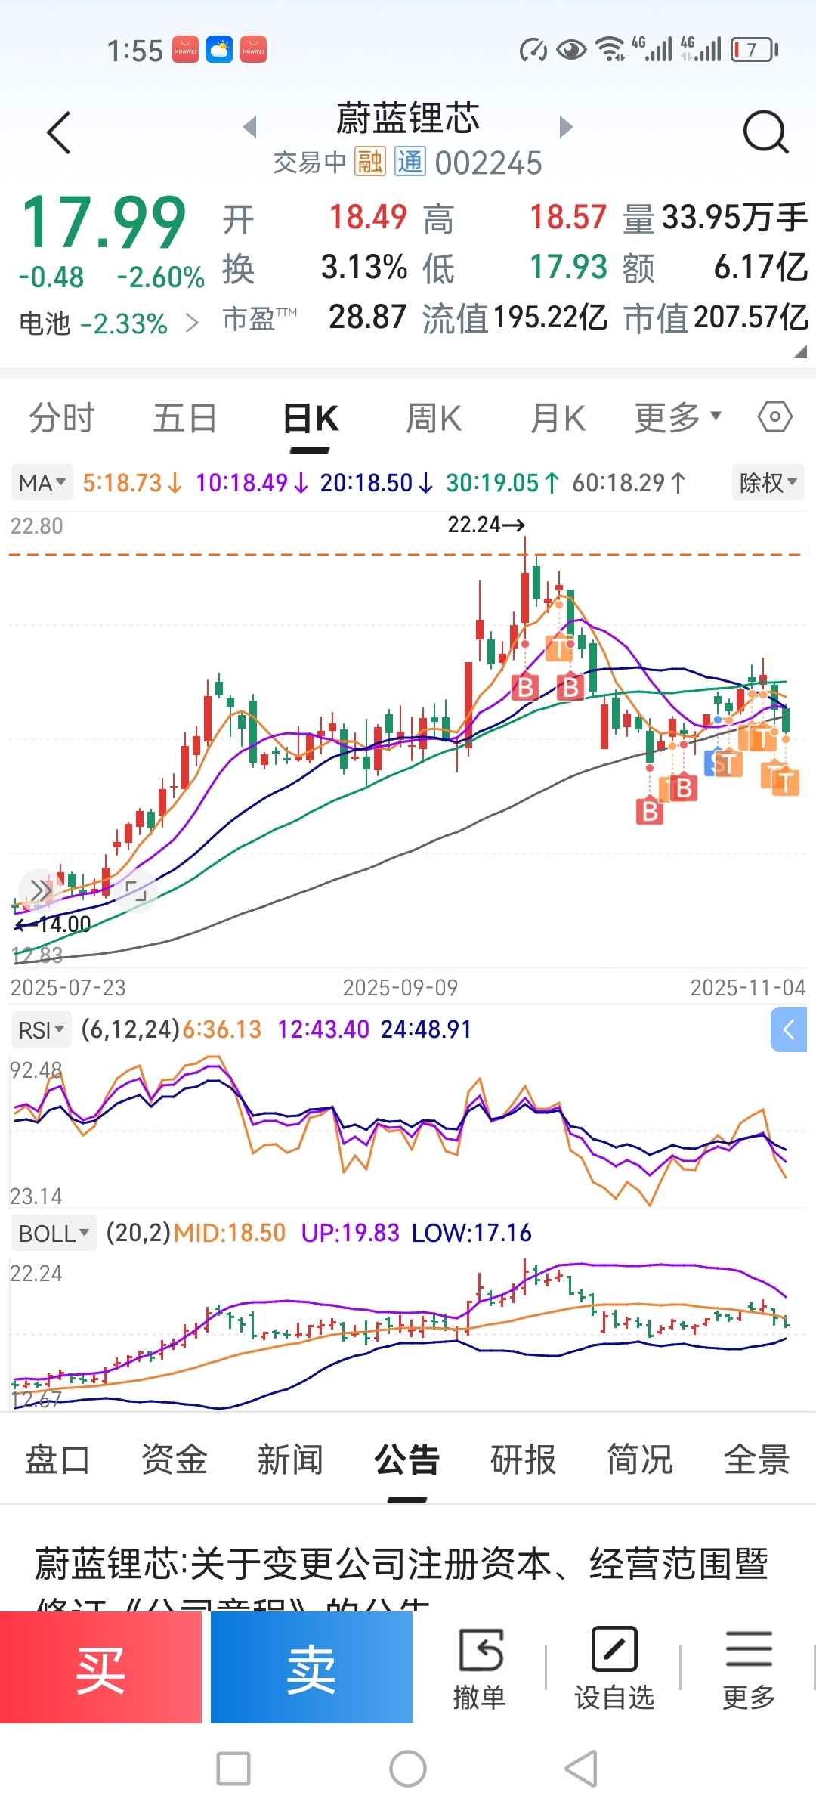Open the 电池 sector link chevron
Viewport: 816px width, 1814px height.
click(193, 323)
